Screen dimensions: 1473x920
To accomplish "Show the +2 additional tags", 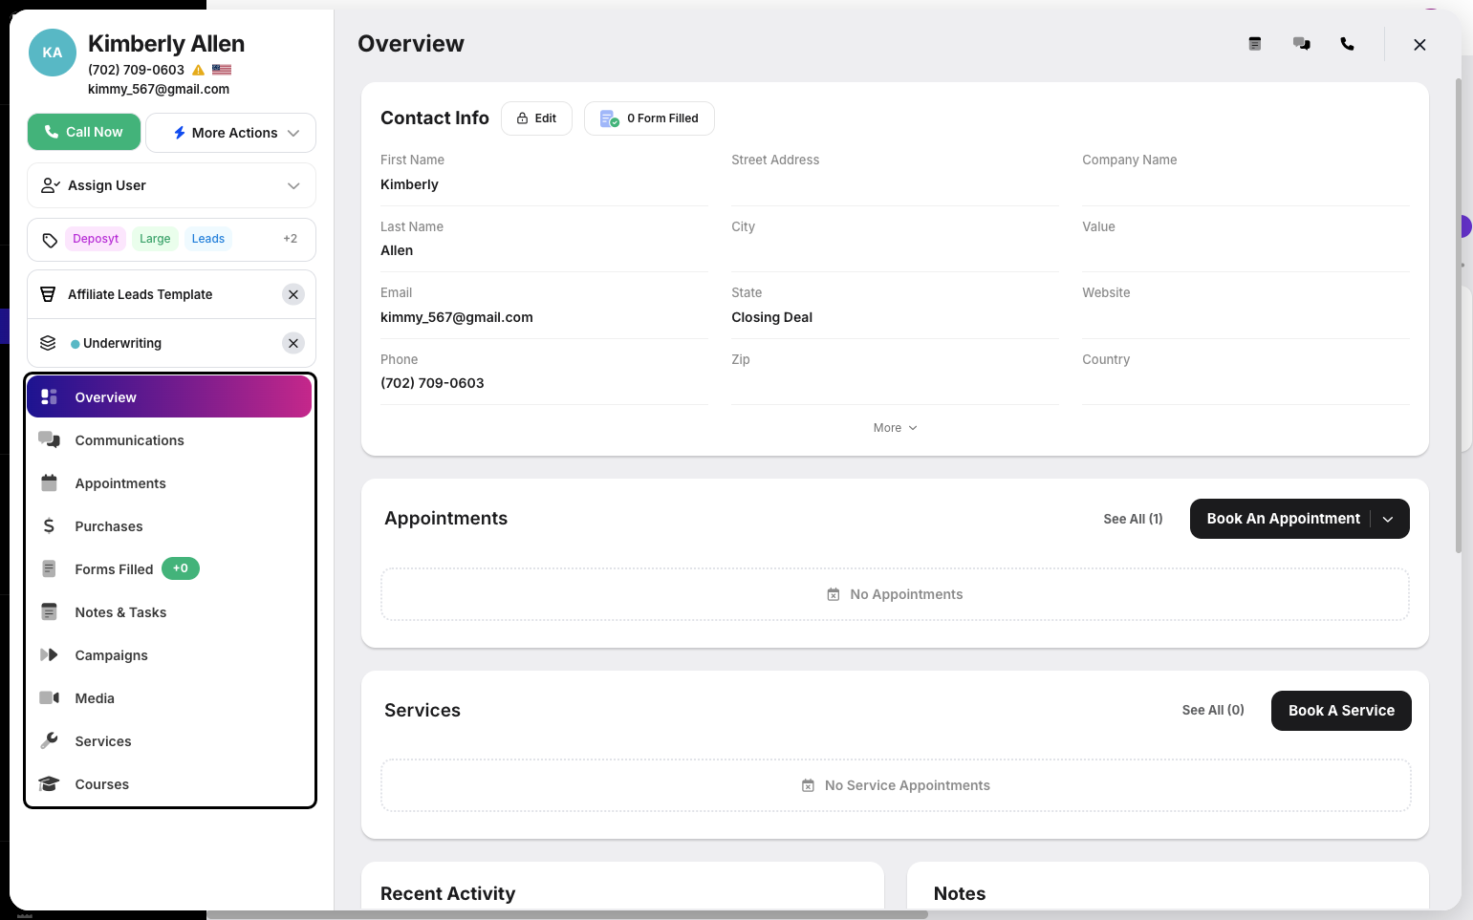I will [x=290, y=239].
